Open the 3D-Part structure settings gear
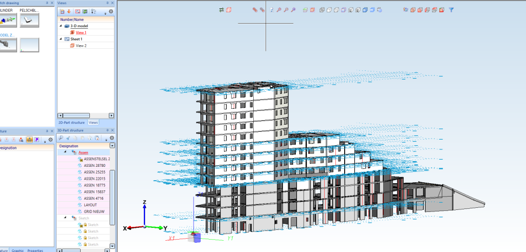 [x=111, y=138]
